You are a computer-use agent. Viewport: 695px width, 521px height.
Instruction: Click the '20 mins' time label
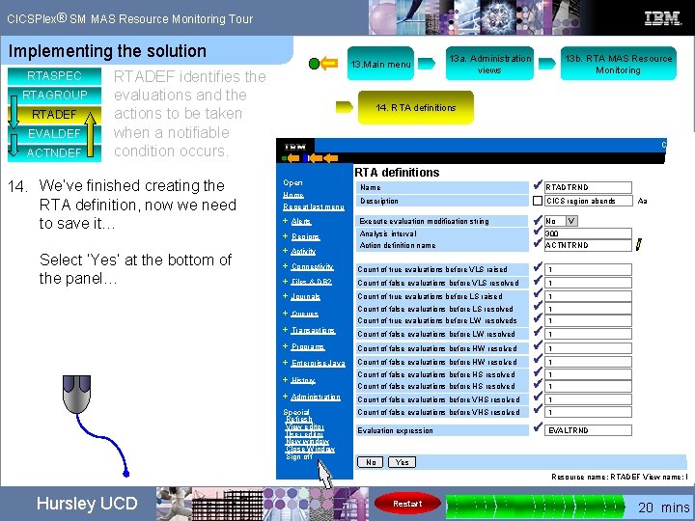[x=663, y=507]
